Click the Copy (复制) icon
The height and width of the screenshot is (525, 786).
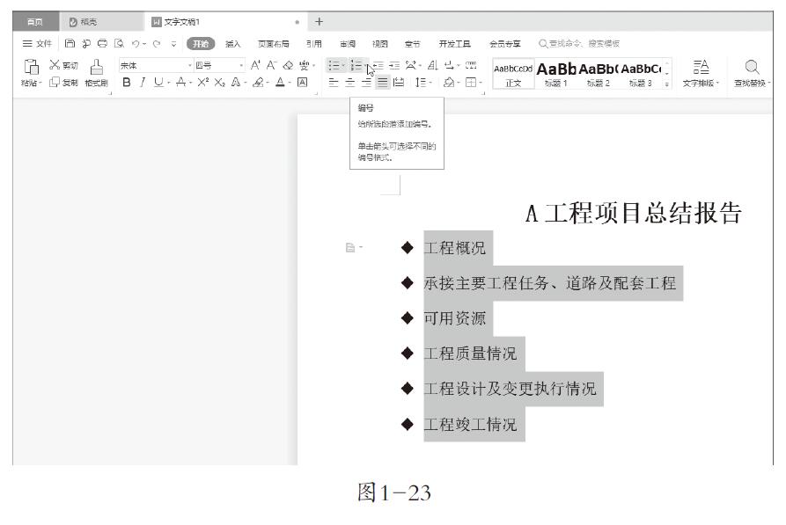click(55, 83)
